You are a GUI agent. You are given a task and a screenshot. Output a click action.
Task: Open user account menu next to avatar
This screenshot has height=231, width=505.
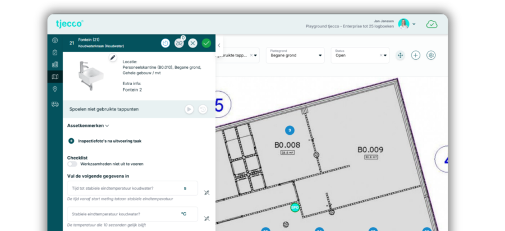point(414,24)
